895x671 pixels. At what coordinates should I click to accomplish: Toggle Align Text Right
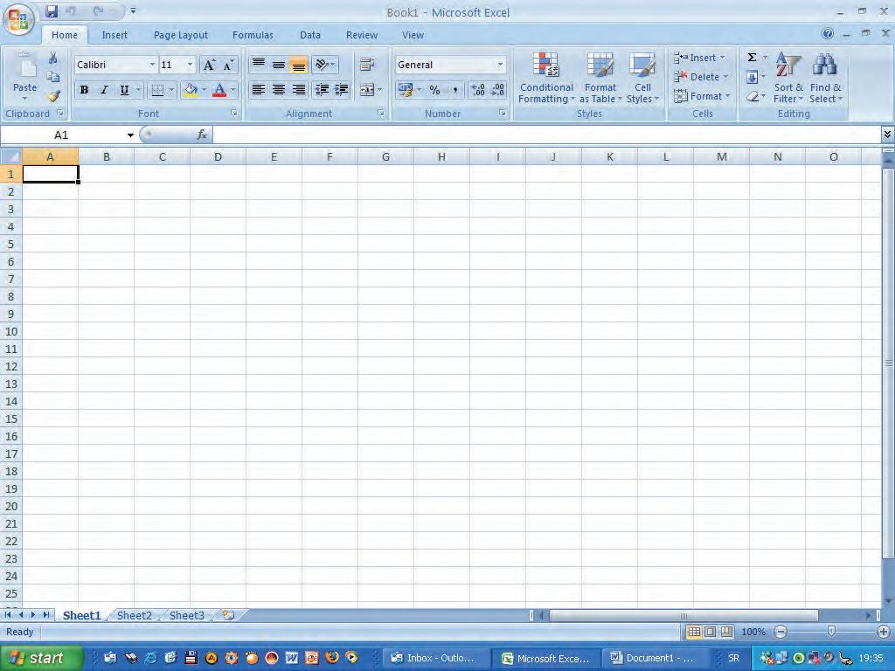tap(298, 90)
